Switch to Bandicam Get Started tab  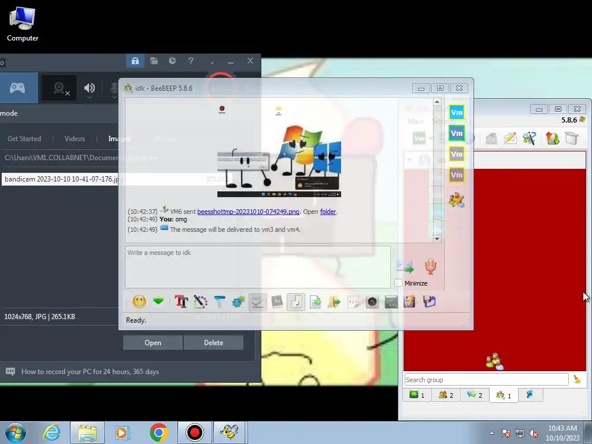(x=24, y=139)
